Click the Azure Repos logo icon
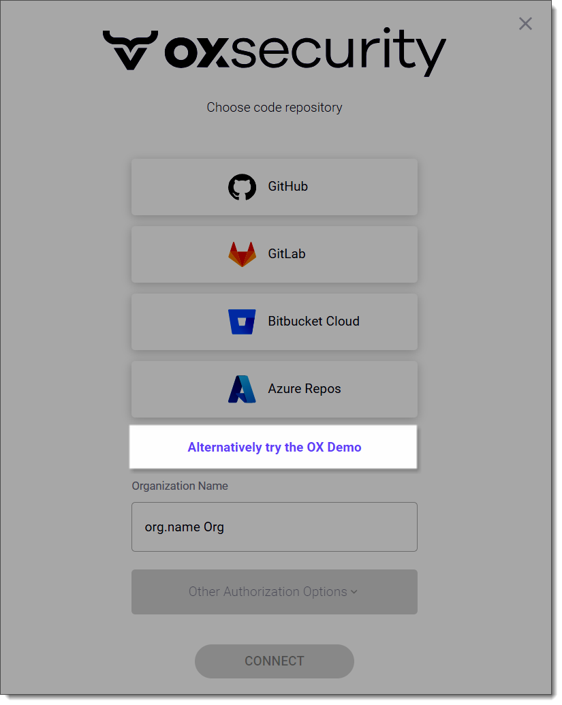The width and height of the screenshot is (562, 705). 242,389
